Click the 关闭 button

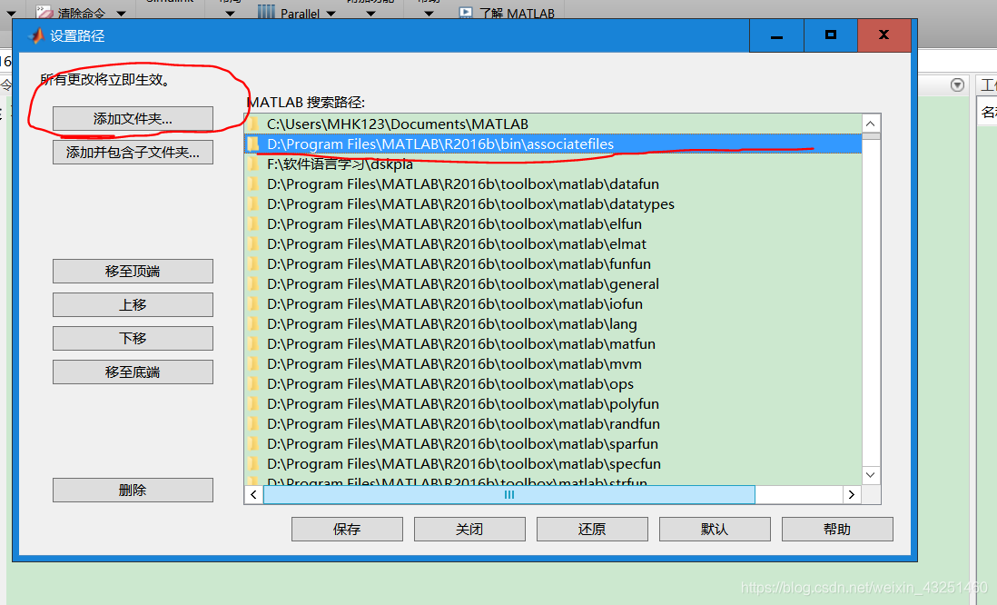click(x=469, y=530)
